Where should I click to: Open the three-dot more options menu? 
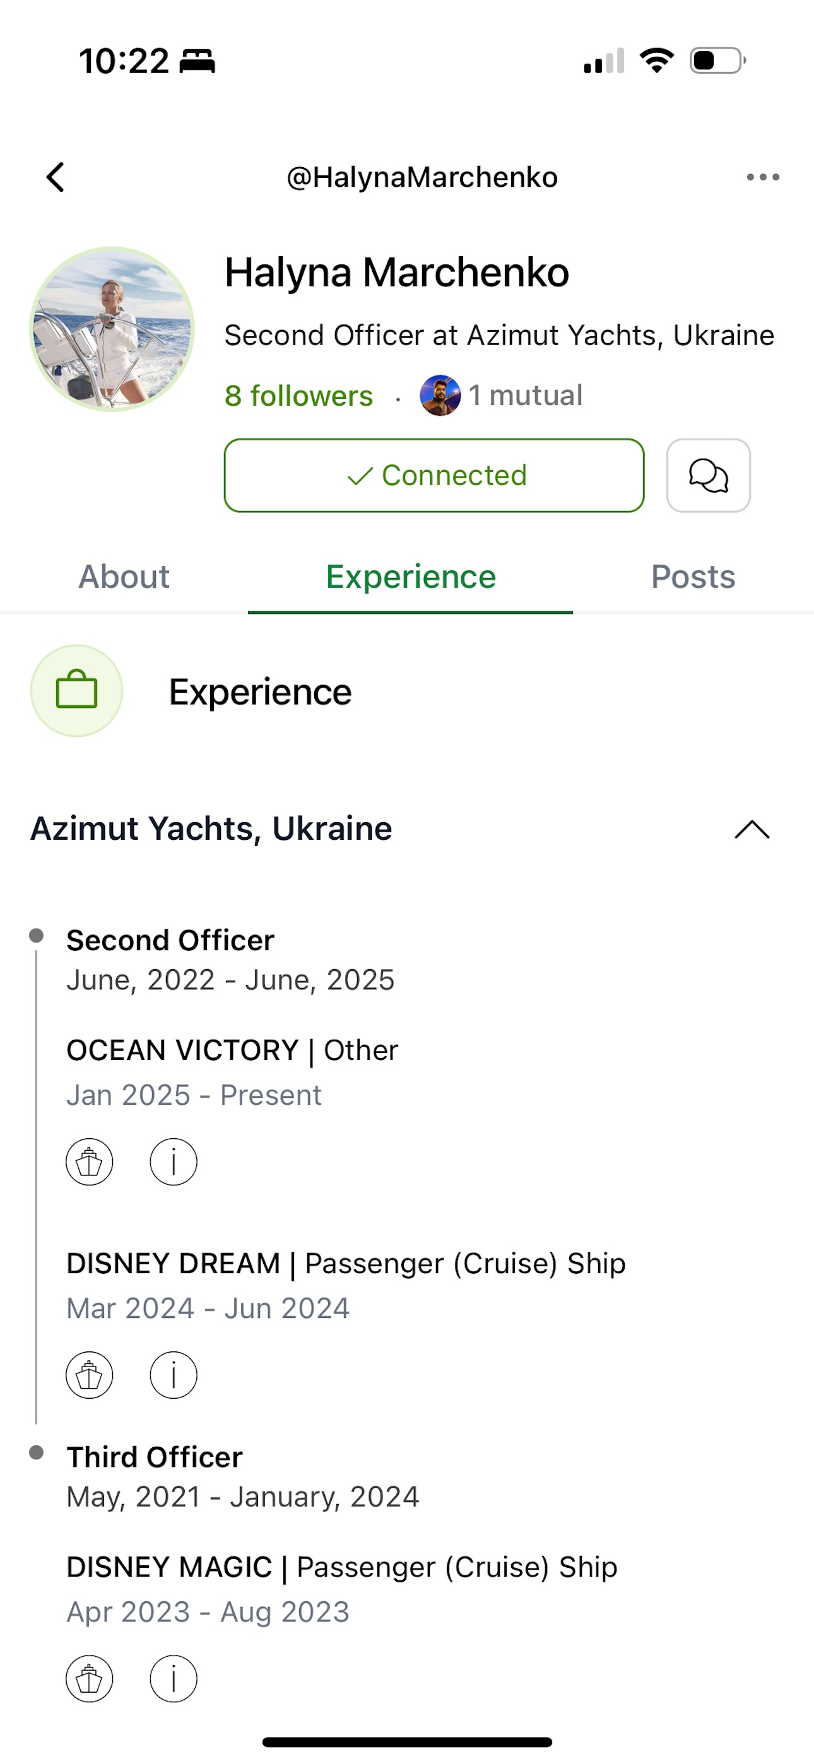point(763,177)
